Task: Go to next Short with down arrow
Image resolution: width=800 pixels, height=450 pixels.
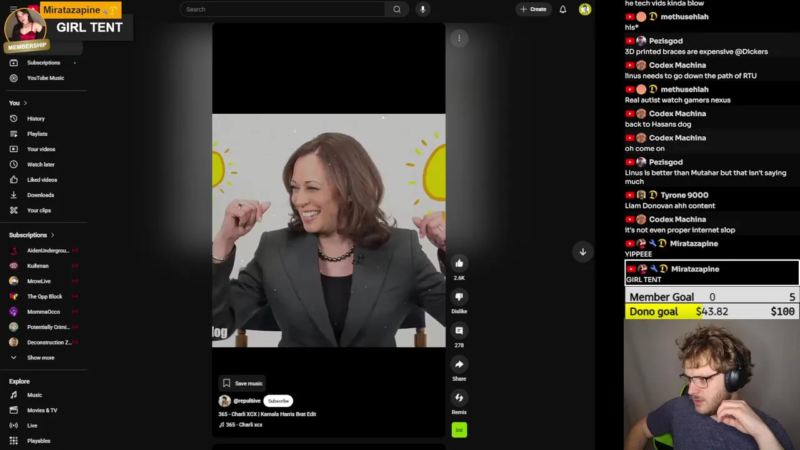Action: (582, 252)
